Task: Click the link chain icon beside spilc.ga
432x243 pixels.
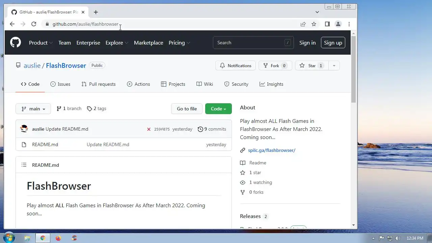Action: (x=242, y=150)
